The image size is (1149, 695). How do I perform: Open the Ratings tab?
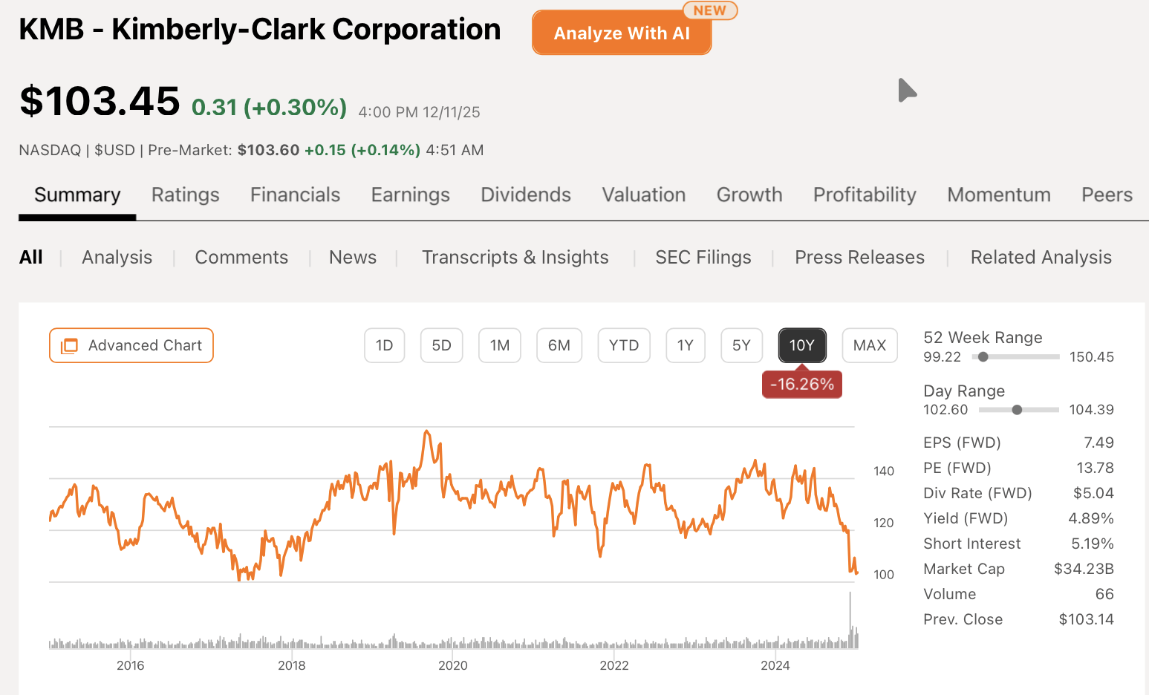(185, 195)
